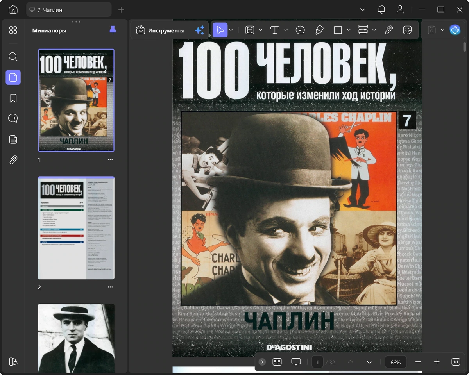Open a new tab with plus button
Screen dimensions: 469x375
121,9
